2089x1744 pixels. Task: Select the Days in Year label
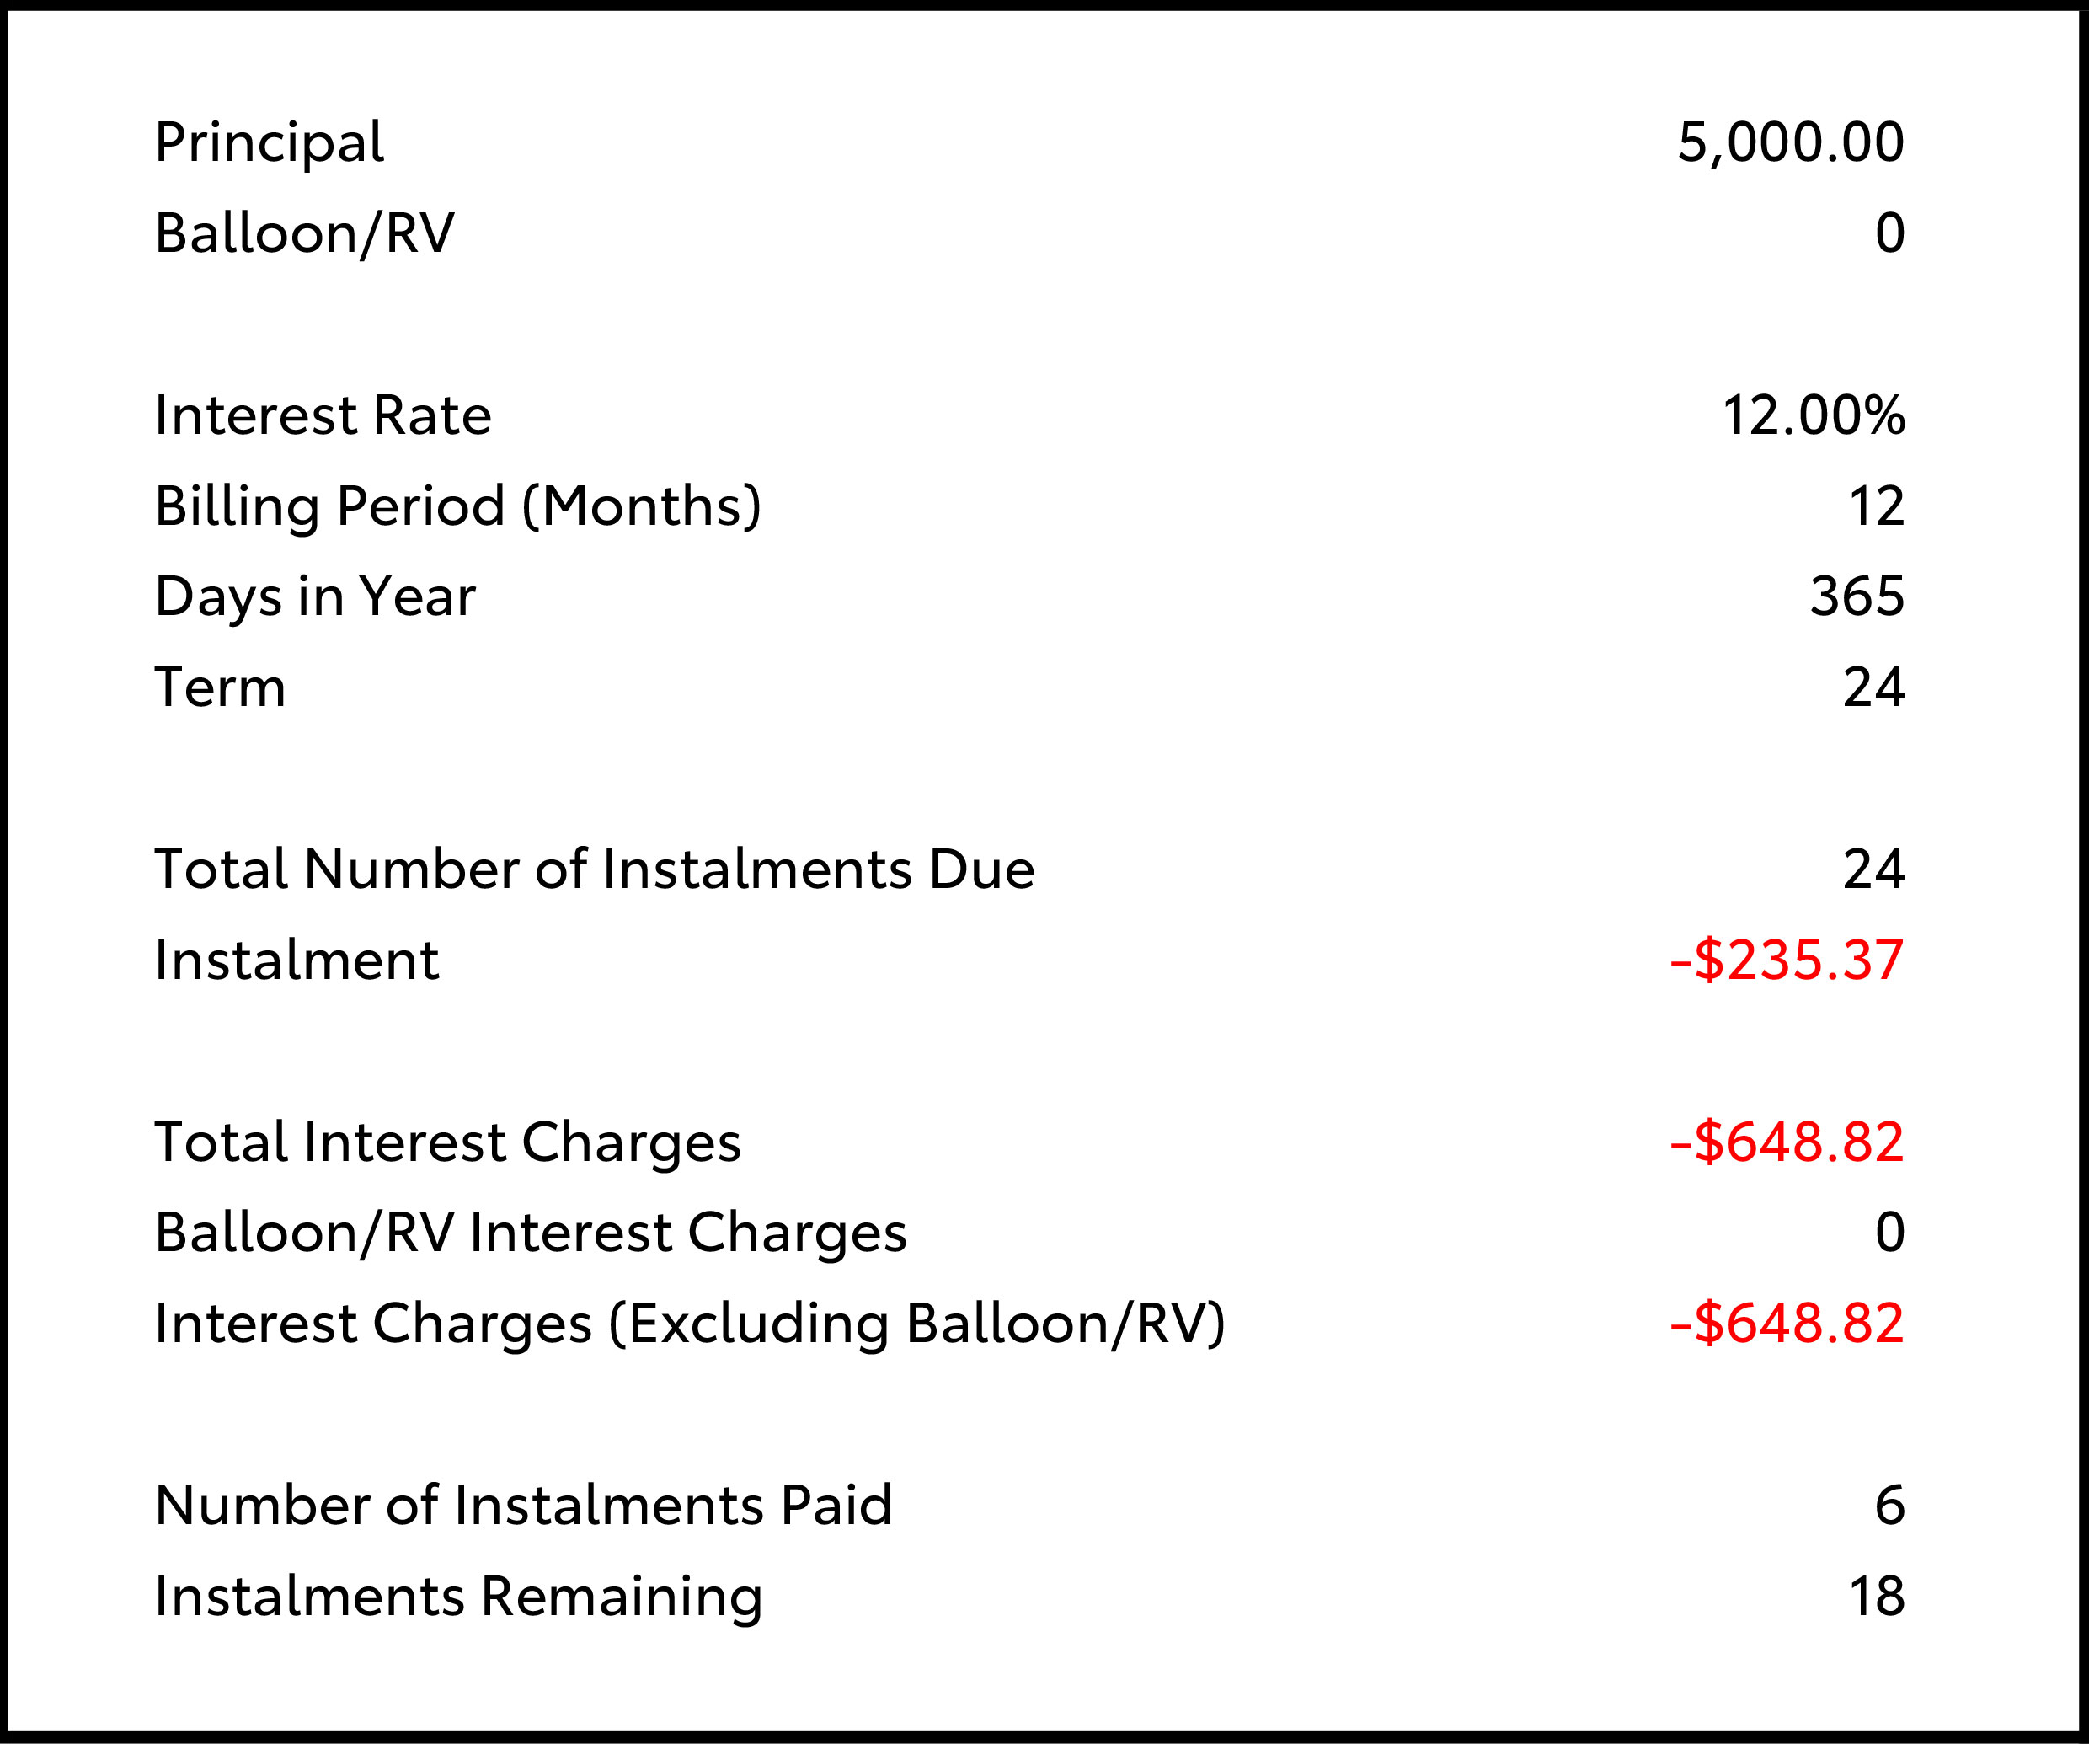point(315,596)
